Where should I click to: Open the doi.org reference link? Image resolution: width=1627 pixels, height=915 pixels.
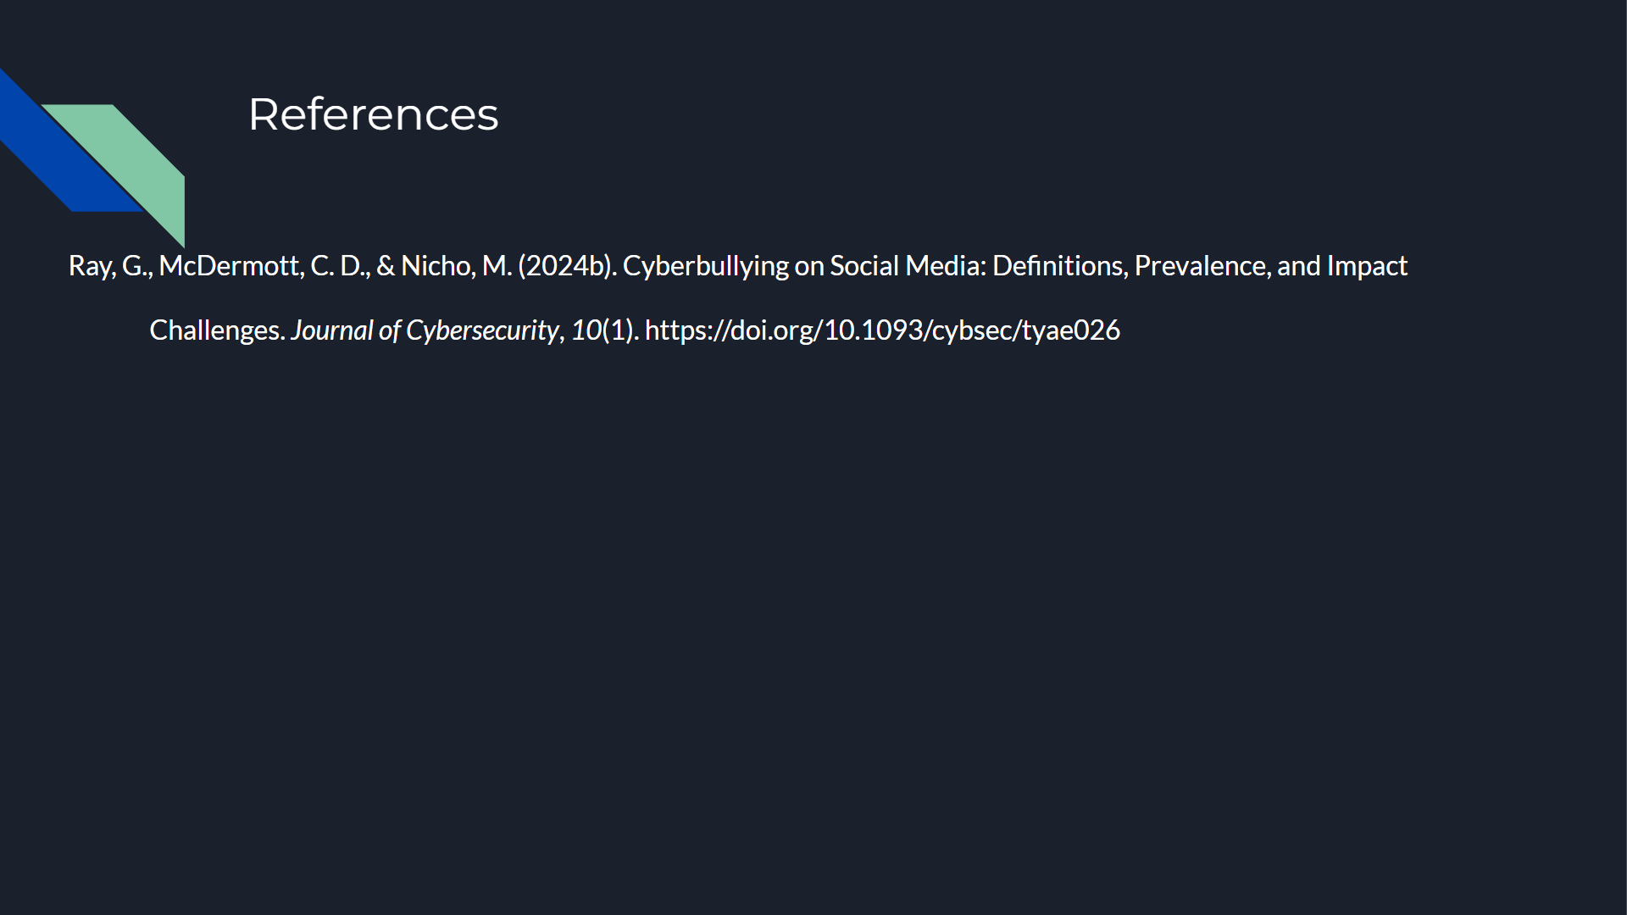pos(882,330)
